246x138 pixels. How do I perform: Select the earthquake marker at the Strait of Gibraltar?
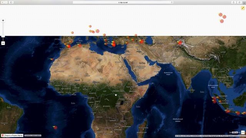point(69,46)
